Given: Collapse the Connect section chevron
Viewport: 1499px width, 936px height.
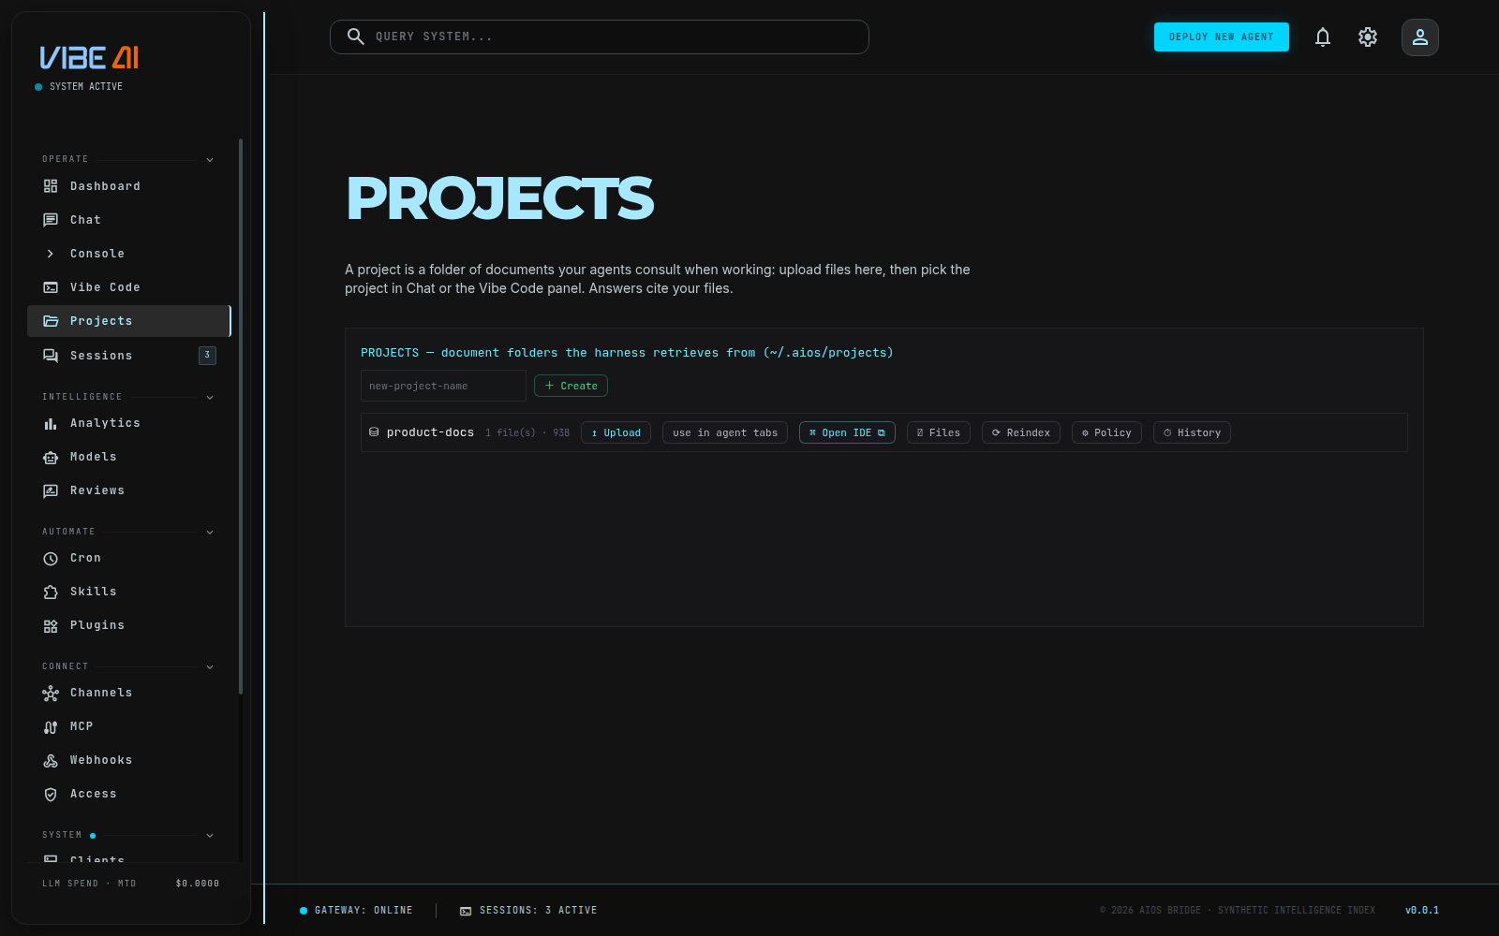Looking at the screenshot, I should coord(210,667).
